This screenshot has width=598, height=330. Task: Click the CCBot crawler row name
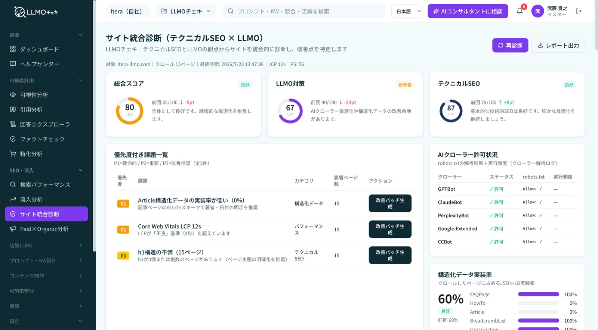445,242
